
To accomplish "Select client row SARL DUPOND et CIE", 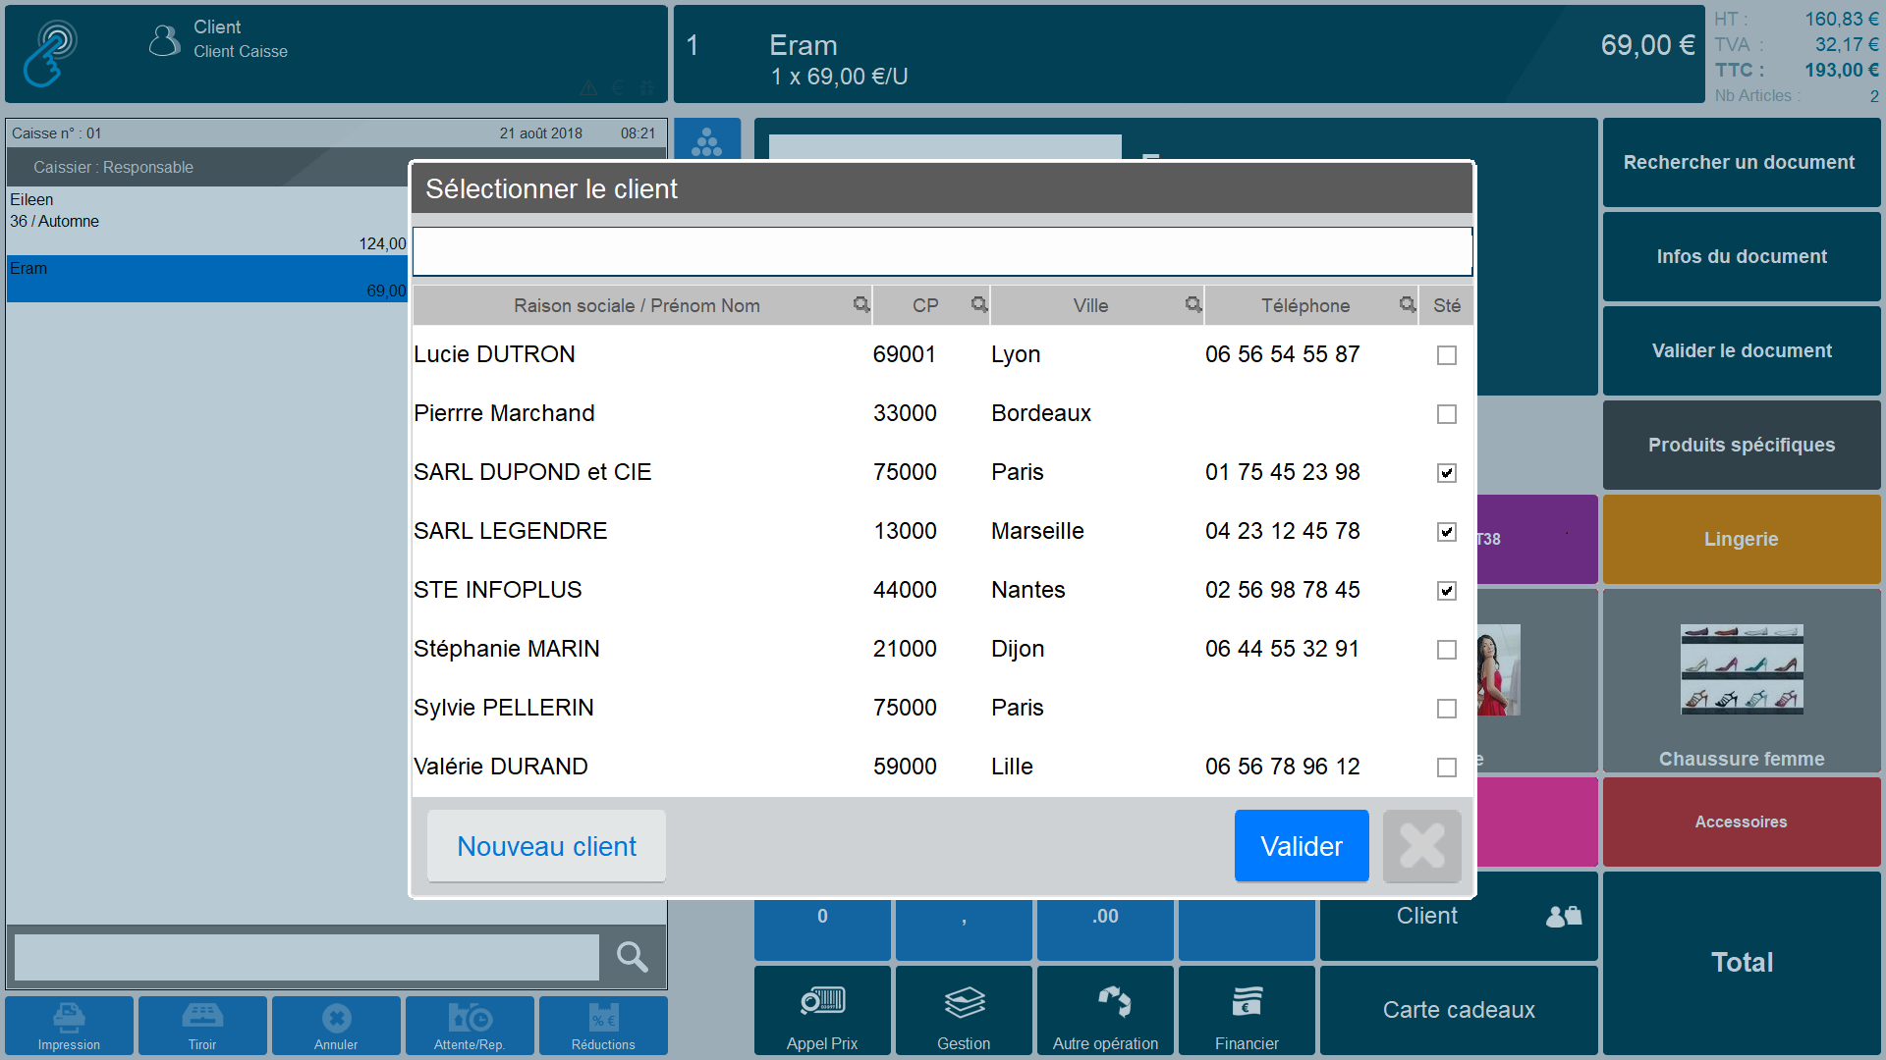I will coord(942,473).
